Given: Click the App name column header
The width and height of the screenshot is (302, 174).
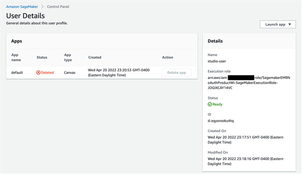Looking at the screenshot, I should (16, 57).
